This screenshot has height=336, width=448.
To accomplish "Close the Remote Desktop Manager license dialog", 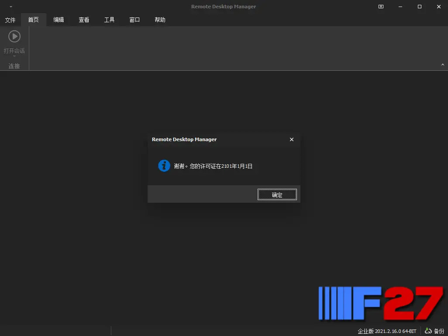I will click(x=291, y=139).
